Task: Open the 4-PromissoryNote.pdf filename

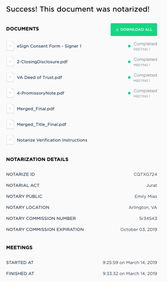Action: pyautogui.click(x=40, y=93)
